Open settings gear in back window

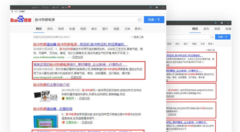point(222,23)
